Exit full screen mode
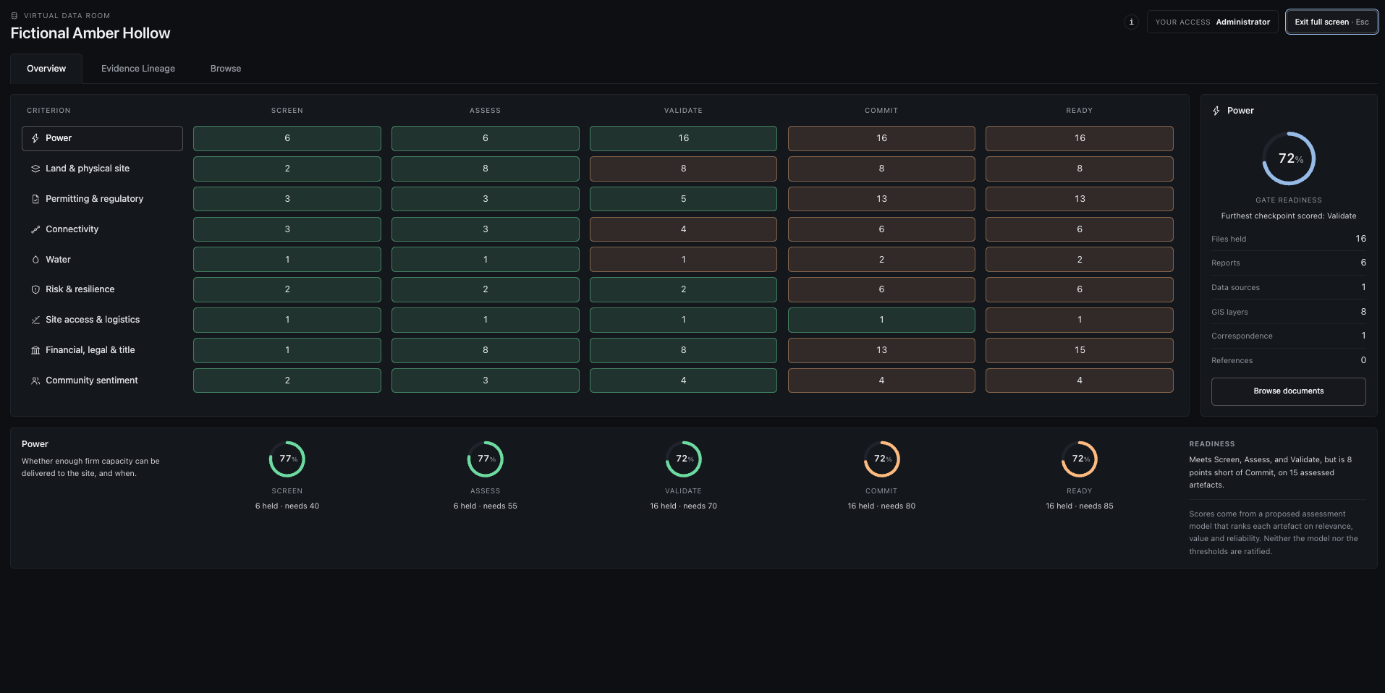The height and width of the screenshot is (693, 1385). pyautogui.click(x=1331, y=22)
